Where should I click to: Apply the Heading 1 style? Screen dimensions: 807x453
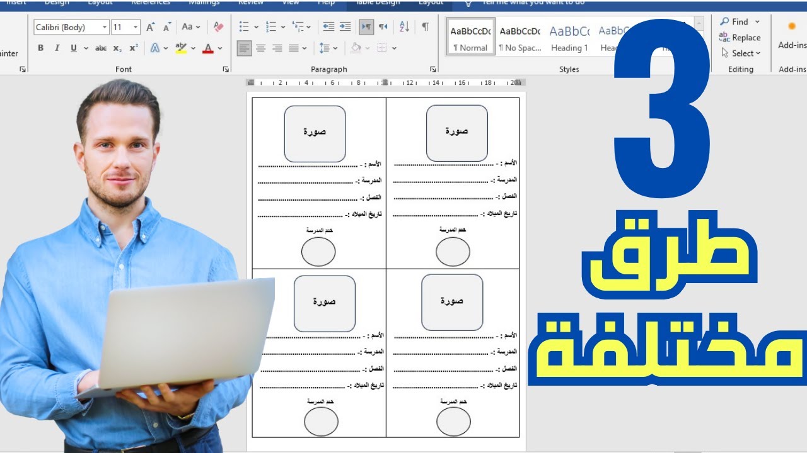[x=569, y=38]
